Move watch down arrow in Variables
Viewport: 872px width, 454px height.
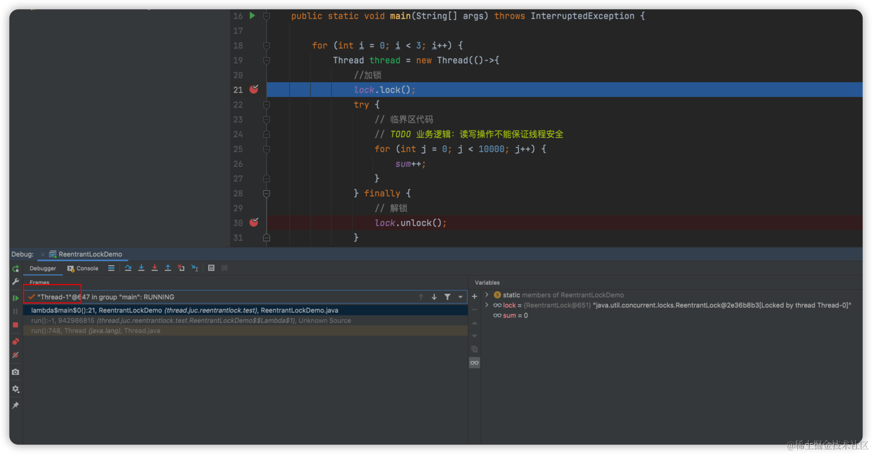(475, 336)
